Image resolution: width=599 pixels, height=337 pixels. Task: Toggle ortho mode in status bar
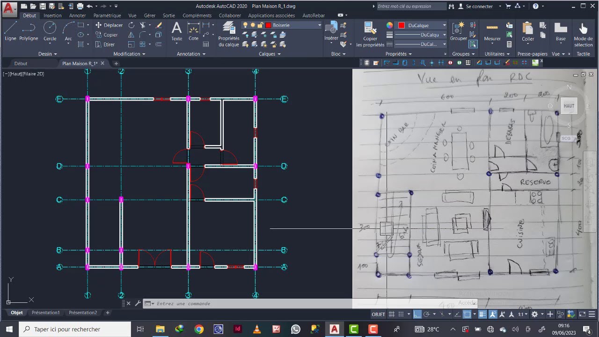tap(417, 315)
